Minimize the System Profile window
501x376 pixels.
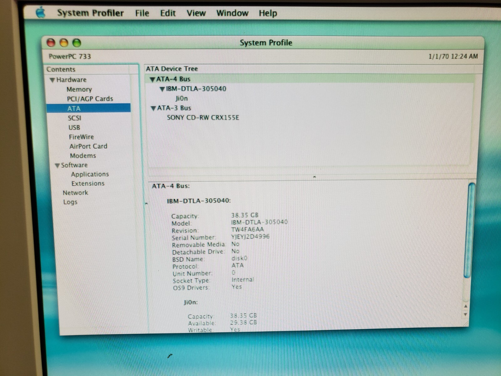click(64, 43)
